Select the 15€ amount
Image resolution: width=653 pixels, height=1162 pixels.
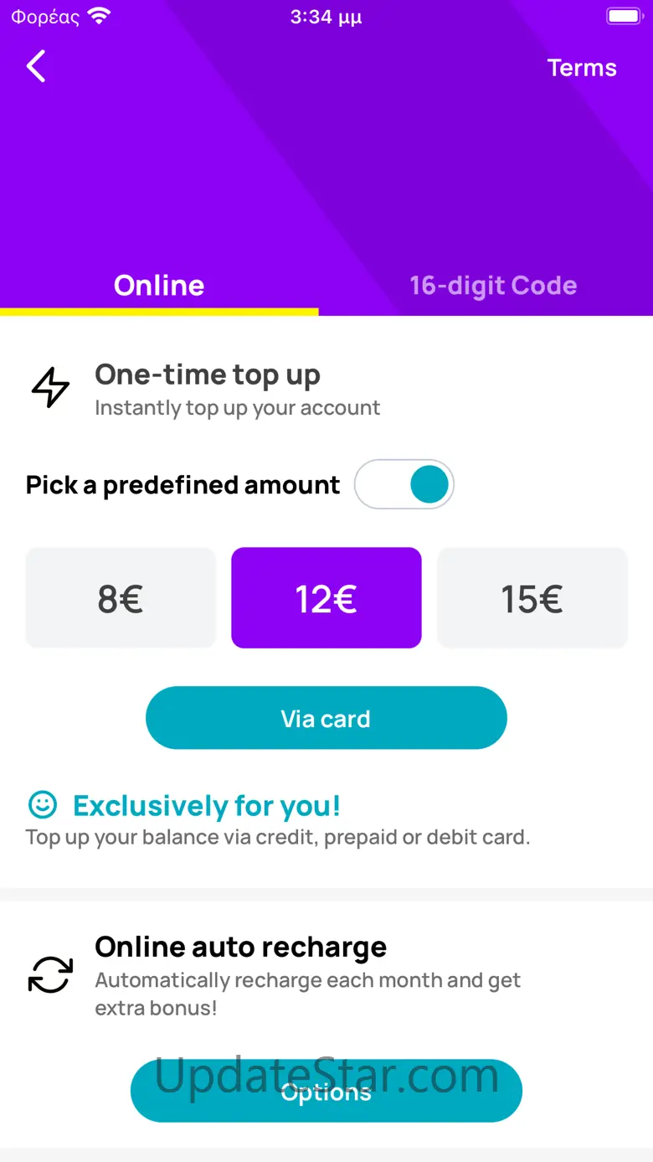click(532, 598)
